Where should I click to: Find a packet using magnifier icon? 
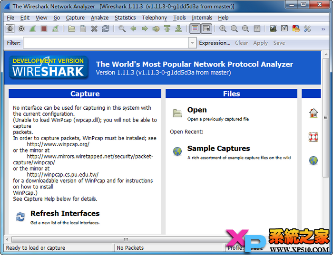(122, 28)
